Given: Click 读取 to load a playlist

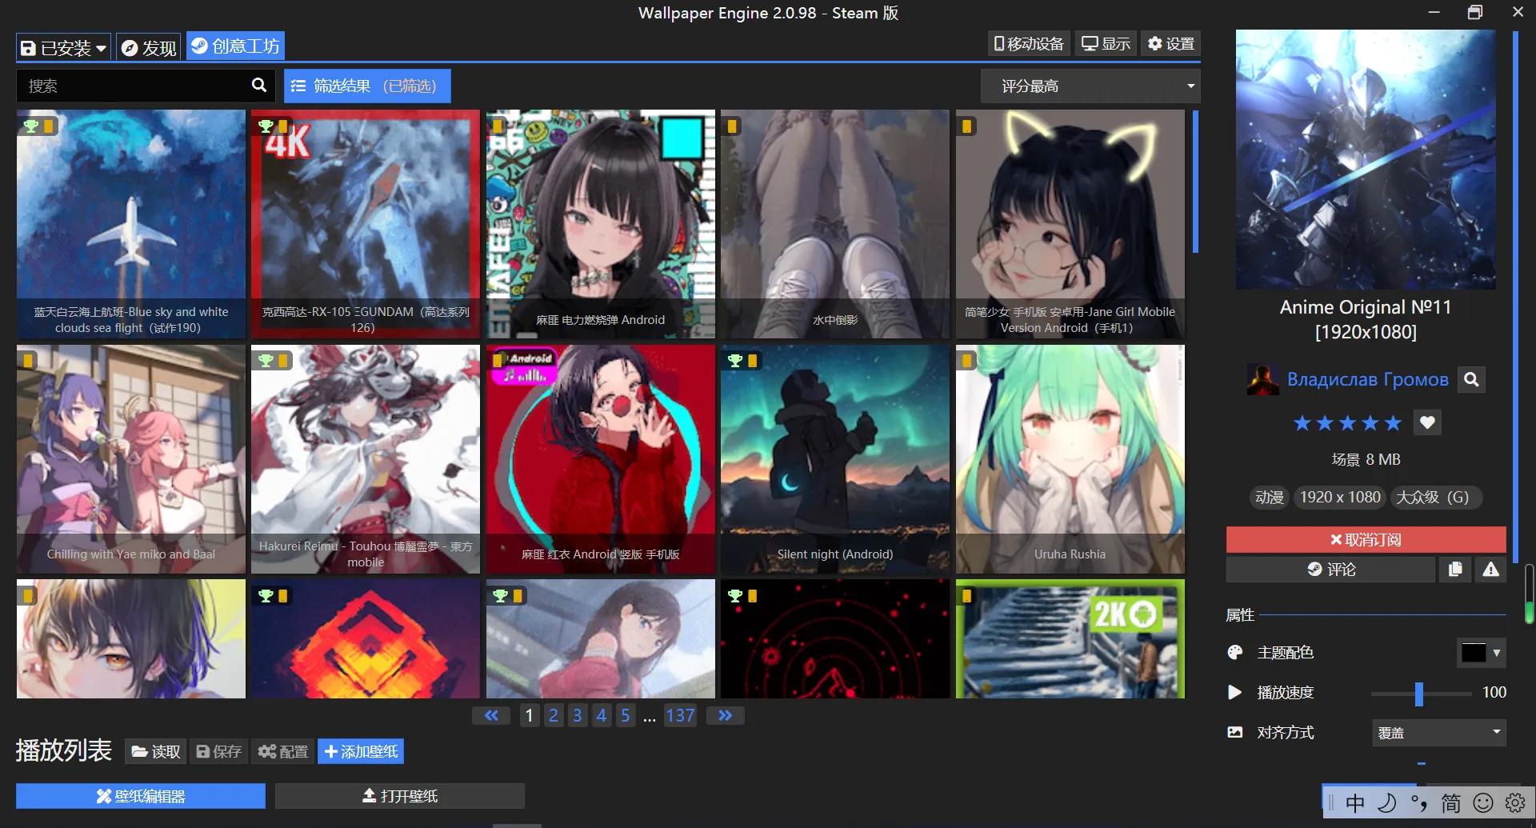Looking at the screenshot, I should click(x=156, y=751).
